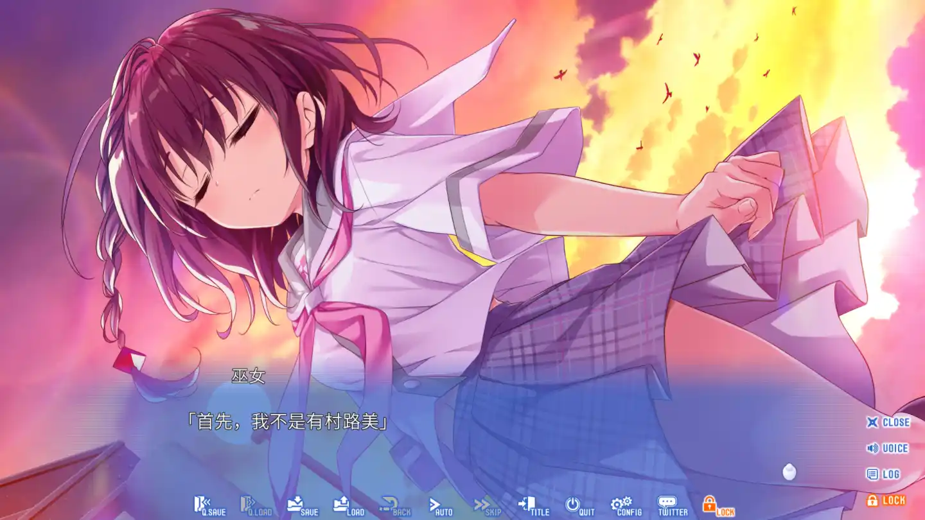The width and height of the screenshot is (925, 520).
Task: Click the Q.LOAD quick load icon
Action: (x=256, y=506)
